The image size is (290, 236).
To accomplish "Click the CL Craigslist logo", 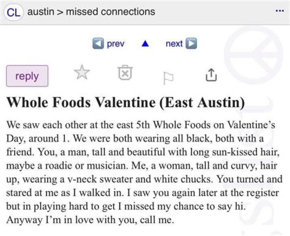I will coord(14,12).
